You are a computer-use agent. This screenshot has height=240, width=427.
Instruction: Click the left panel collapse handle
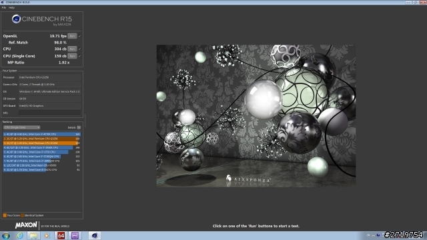(85, 121)
